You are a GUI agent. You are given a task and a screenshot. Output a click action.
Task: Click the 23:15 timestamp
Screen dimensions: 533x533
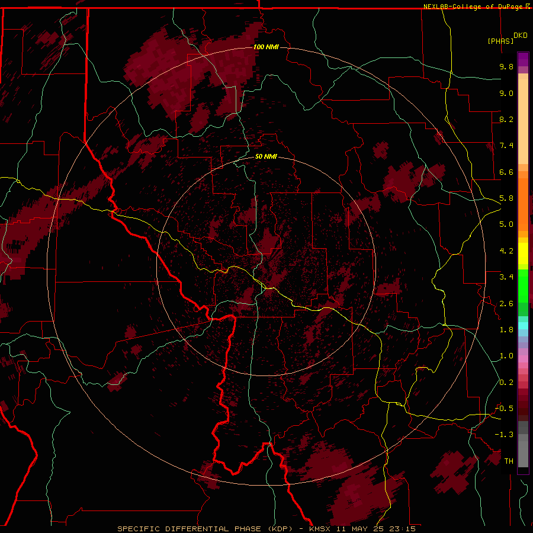(x=403, y=529)
